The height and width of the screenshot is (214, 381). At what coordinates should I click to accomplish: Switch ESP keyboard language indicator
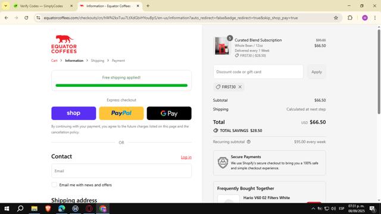(341, 209)
